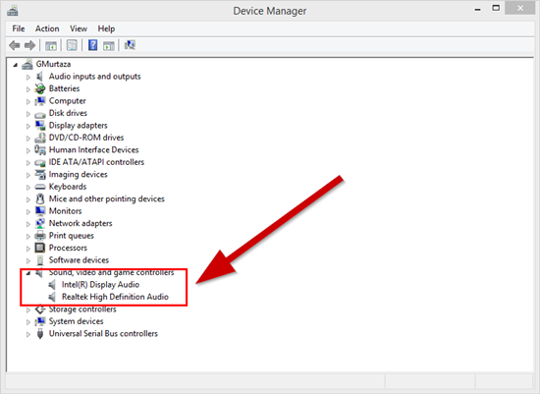The image size is (540, 394).
Task: Open the View menu
Action: (x=79, y=28)
